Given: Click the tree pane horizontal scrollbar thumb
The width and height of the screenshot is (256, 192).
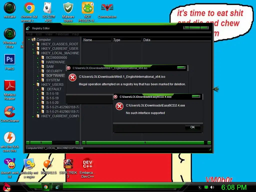Looking at the screenshot, I should pos(41,143).
